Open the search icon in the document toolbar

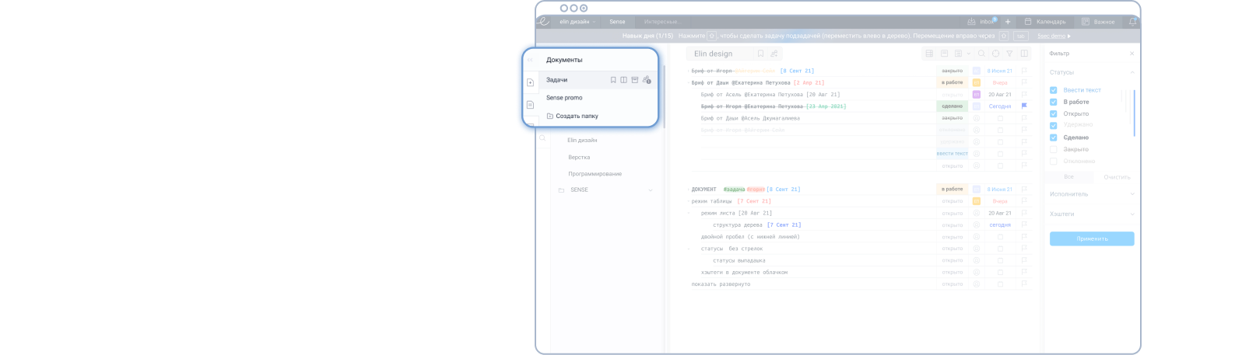[981, 54]
